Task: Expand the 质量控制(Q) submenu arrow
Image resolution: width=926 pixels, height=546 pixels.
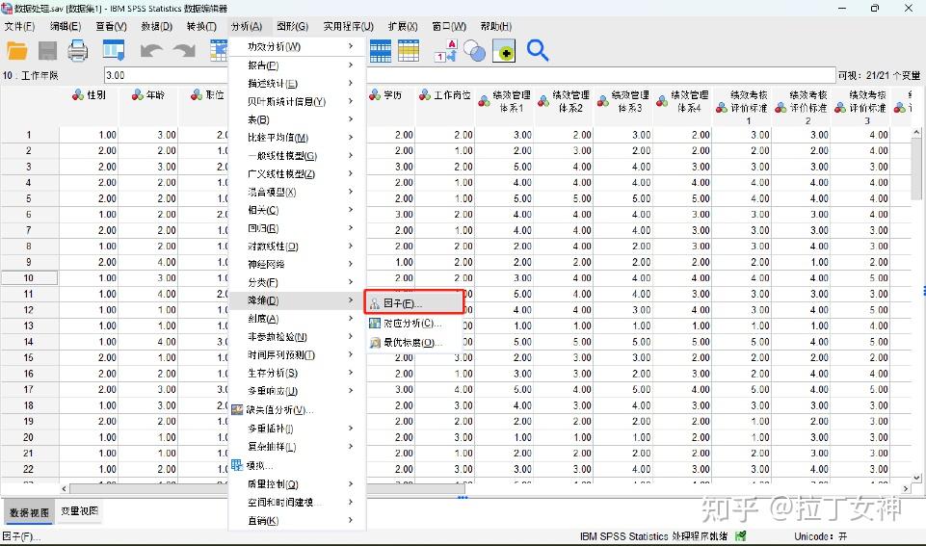Action: [351, 484]
